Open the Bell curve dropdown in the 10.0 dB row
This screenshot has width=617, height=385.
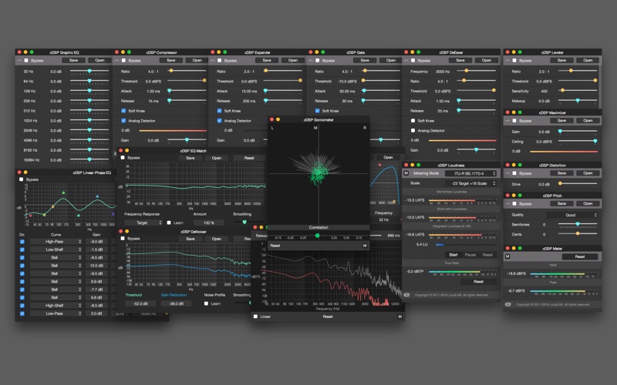[x=56, y=266]
